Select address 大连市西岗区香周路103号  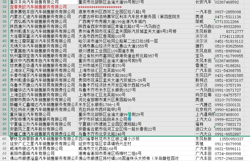point(136,36)
